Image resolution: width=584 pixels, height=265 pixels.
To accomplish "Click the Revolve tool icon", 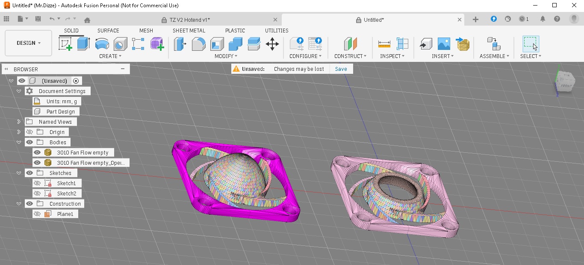I will pos(102,44).
